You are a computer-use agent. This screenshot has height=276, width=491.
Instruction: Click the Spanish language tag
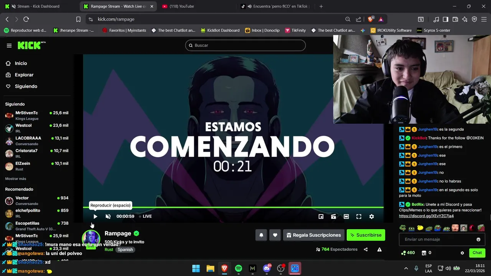pos(125,250)
